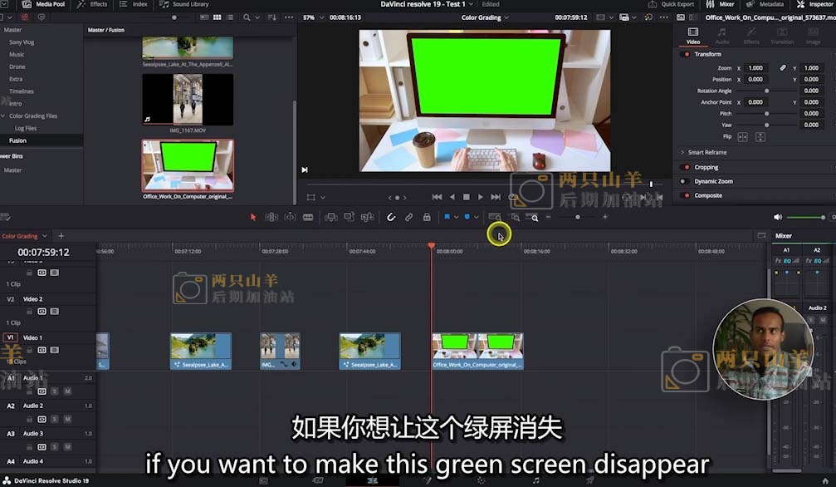Activate the Blade Edit Mode tool
This screenshot has width=836, height=487.
tap(308, 217)
